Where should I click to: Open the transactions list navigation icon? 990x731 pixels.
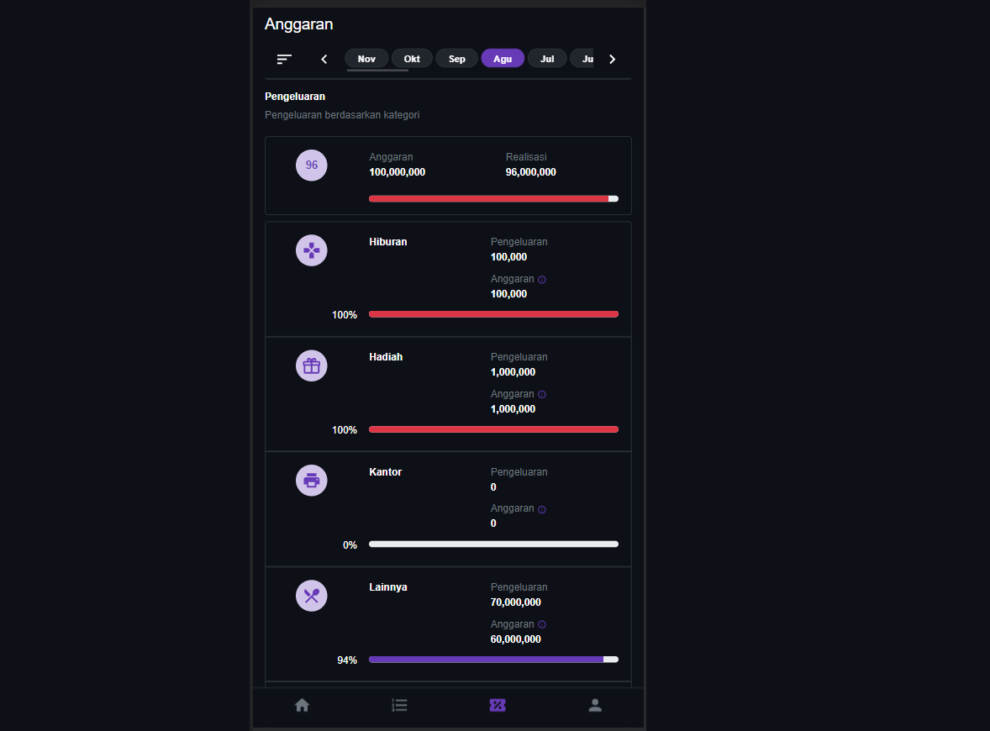[399, 705]
